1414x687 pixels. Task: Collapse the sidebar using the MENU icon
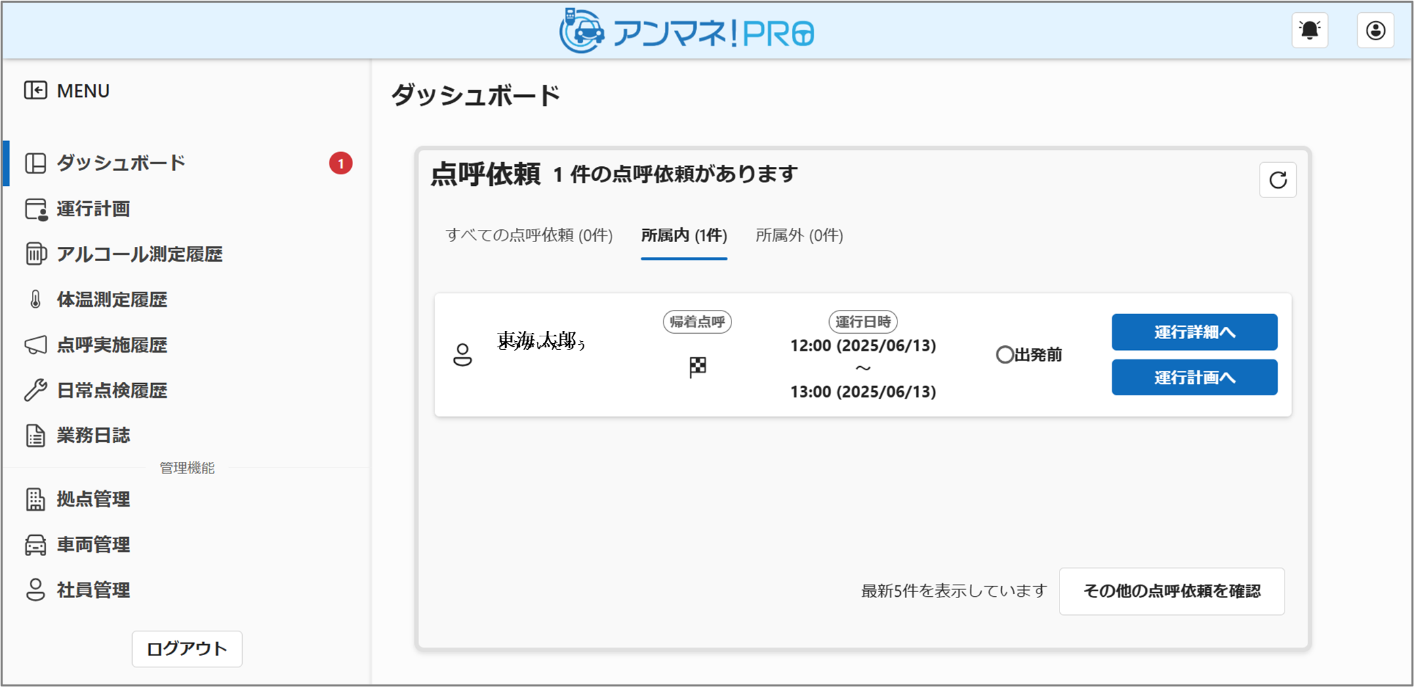point(35,90)
